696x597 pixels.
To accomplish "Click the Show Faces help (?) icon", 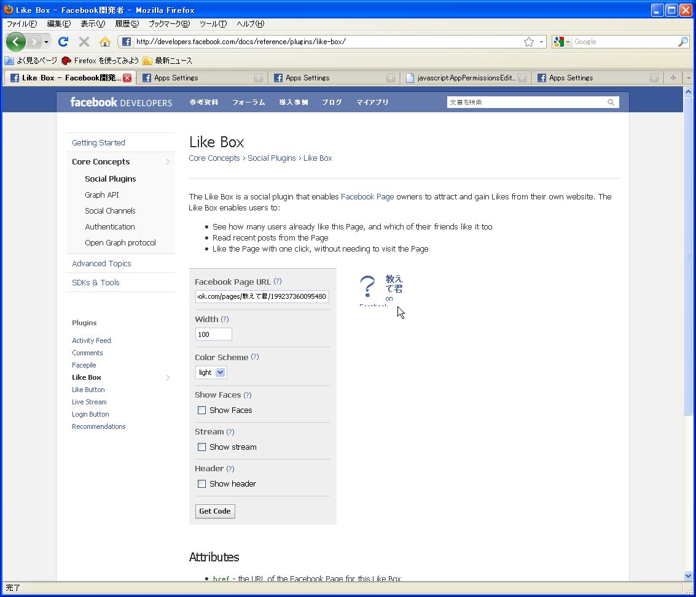I will coord(247,395).
